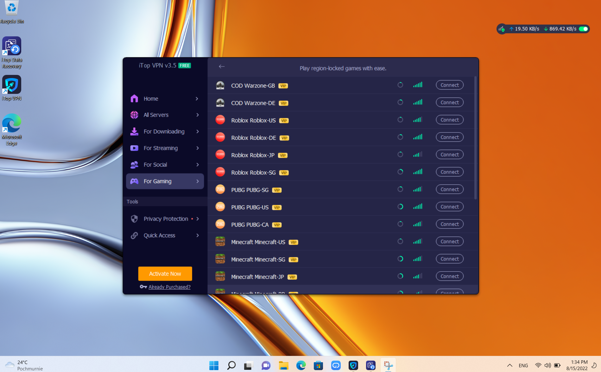
Task: Open the clock and date panel
Action: pyautogui.click(x=577, y=365)
